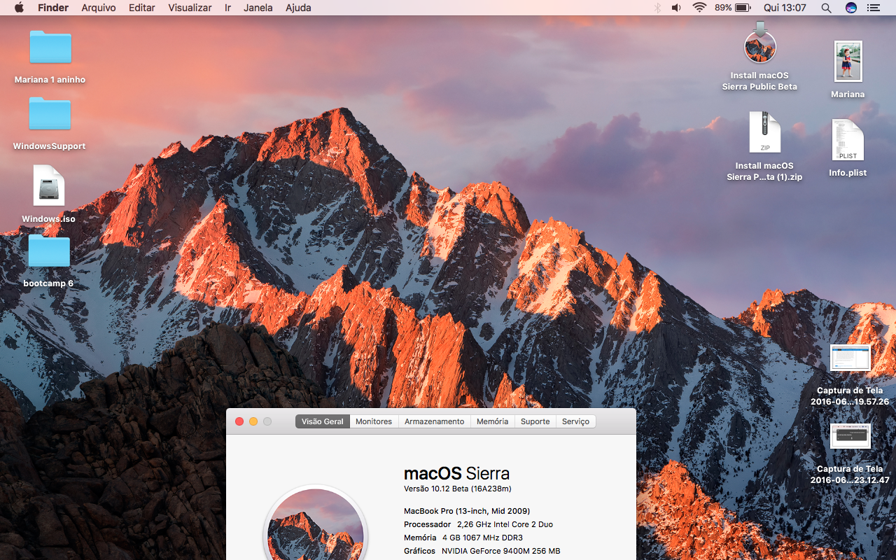
Task: Open Spotlight search magnifier
Action: pos(826,8)
